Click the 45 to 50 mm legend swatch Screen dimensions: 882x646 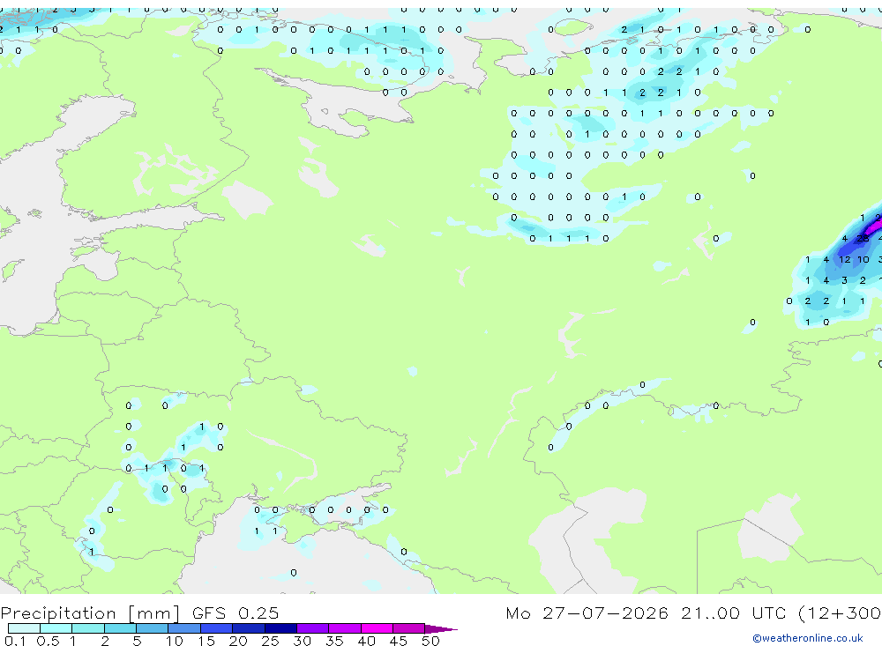[408, 628]
